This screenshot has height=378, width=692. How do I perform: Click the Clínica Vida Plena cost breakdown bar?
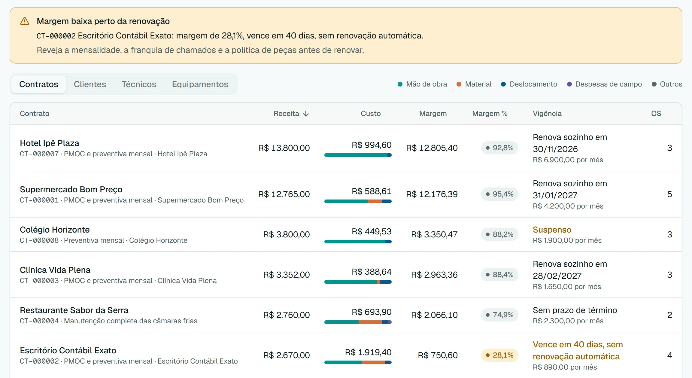[358, 282]
